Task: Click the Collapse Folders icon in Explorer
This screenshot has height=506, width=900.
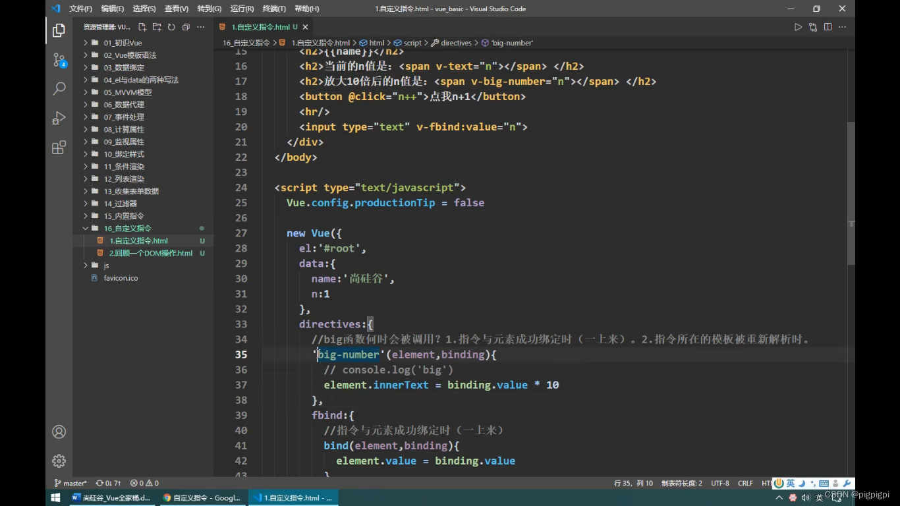Action: [186, 27]
